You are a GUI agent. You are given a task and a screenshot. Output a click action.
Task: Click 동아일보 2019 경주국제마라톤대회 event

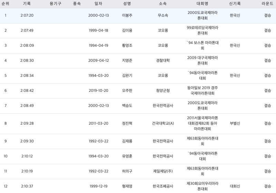(x=203, y=90)
